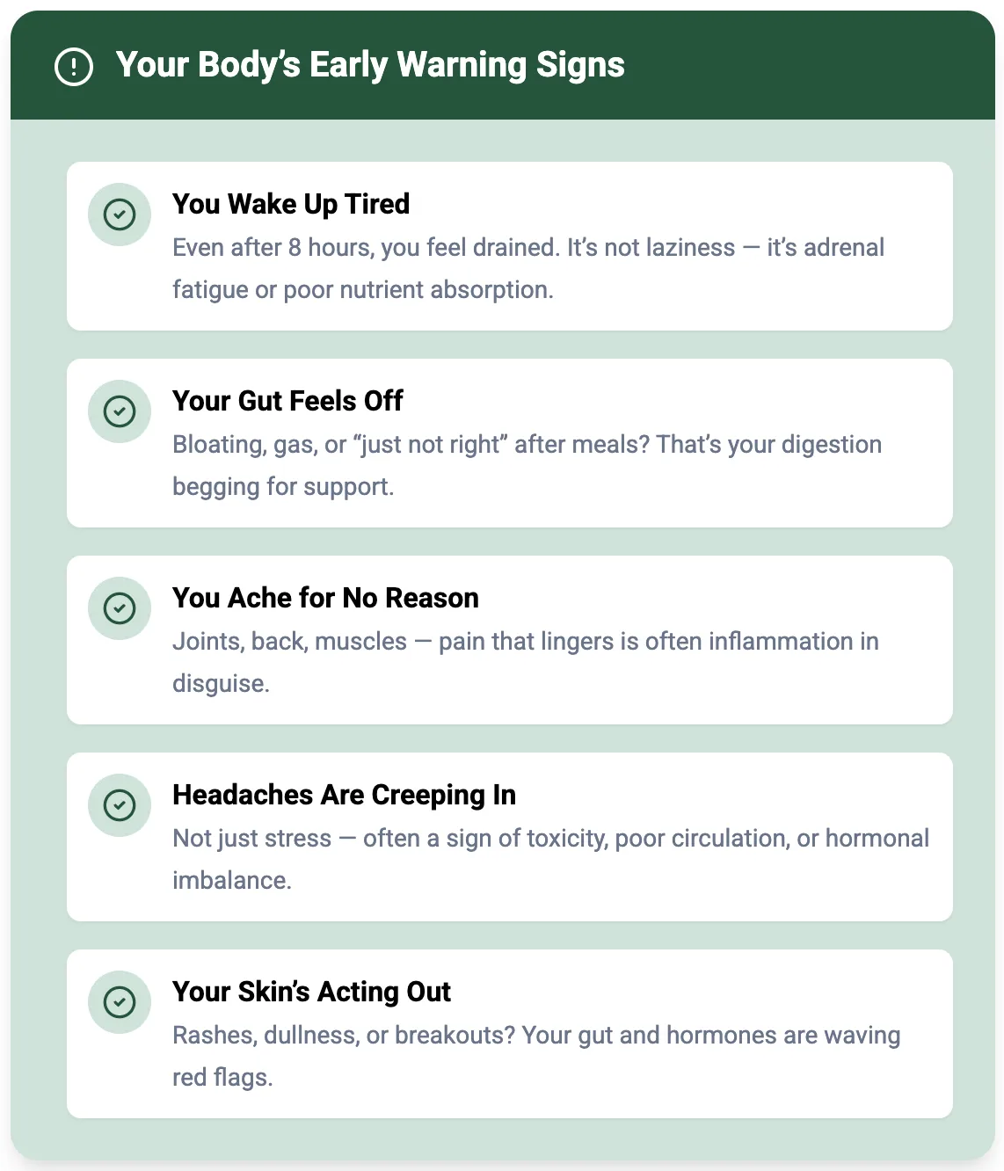Viewport: 1004px width, 1171px height.
Task: Click the adrenal fatigue description text
Action: click(528, 268)
